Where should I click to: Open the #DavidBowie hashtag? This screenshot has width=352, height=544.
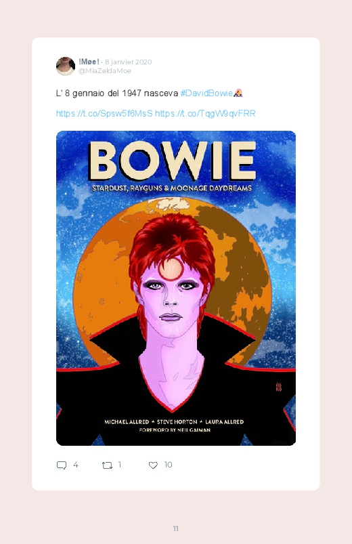point(206,93)
